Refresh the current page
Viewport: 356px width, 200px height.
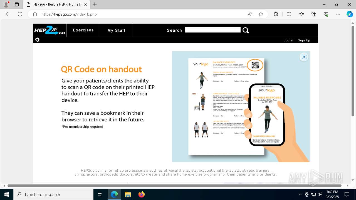tap(20, 14)
